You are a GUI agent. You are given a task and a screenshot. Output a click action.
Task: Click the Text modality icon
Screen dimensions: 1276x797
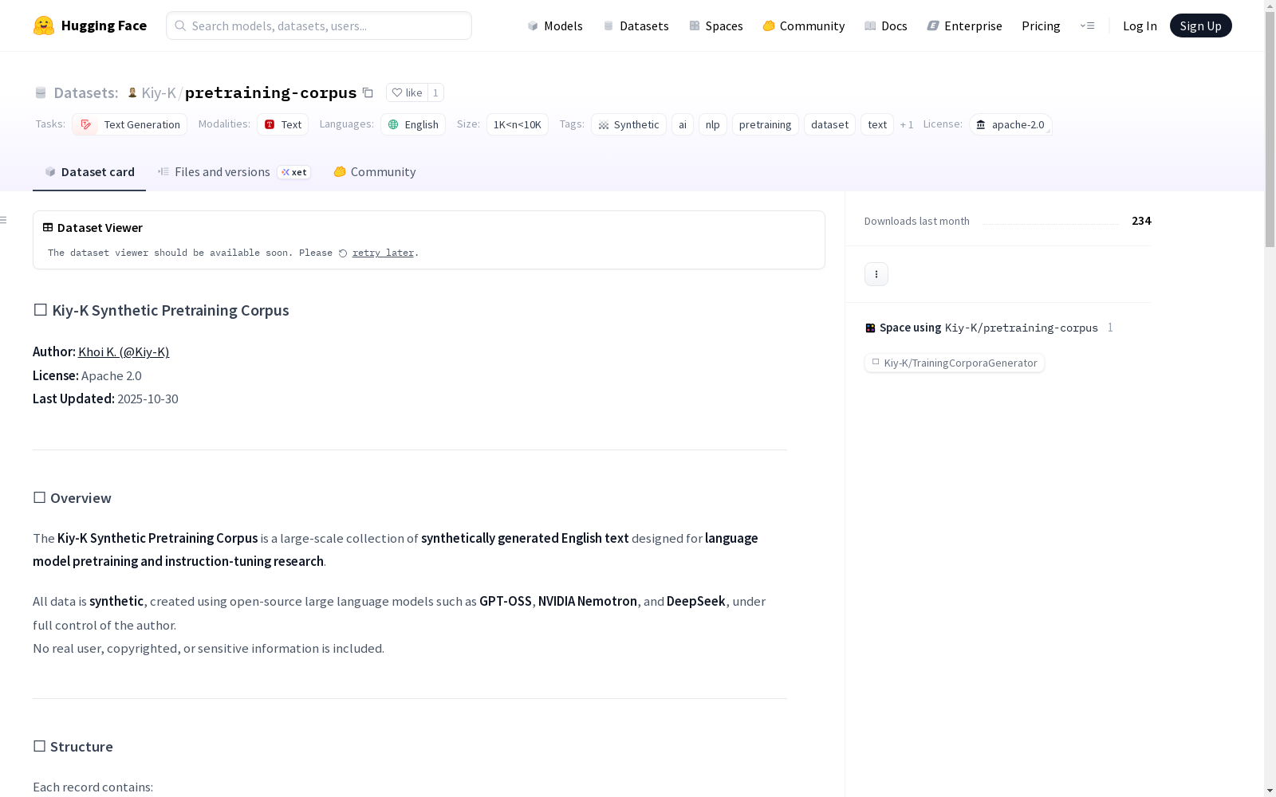[270, 124]
